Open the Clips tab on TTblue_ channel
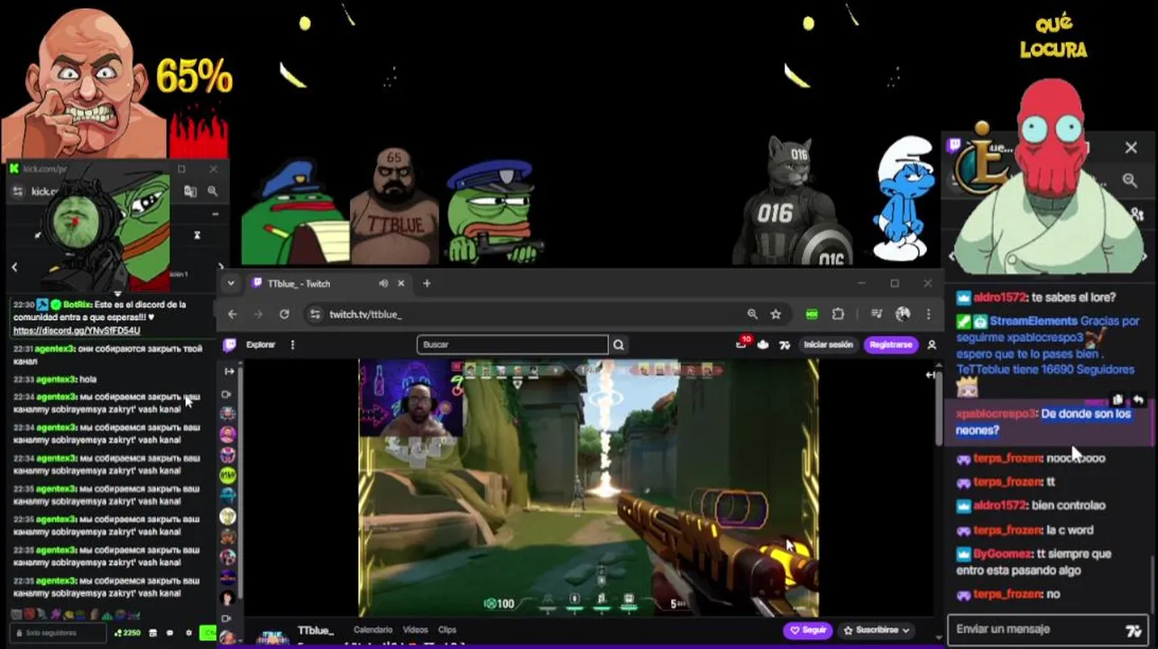This screenshot has width=1158, height=649. coord(447,630)
